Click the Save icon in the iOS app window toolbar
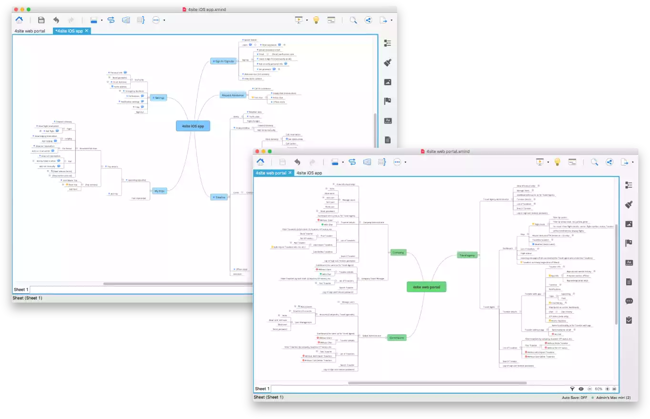 click(41, 20)
